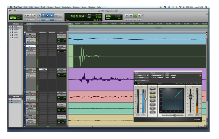
Task: Open the Apple menu
Action: [11, 7]
